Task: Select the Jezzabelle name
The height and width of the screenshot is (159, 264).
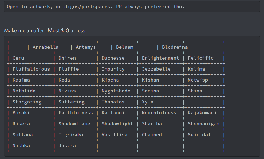Action: pos(156,69)
